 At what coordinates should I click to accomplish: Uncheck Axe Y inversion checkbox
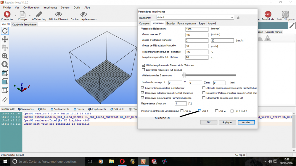pyautogui.click(x=200, y=111)
